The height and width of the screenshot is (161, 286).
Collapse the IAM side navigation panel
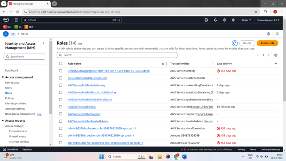click(x=43, y=43)
